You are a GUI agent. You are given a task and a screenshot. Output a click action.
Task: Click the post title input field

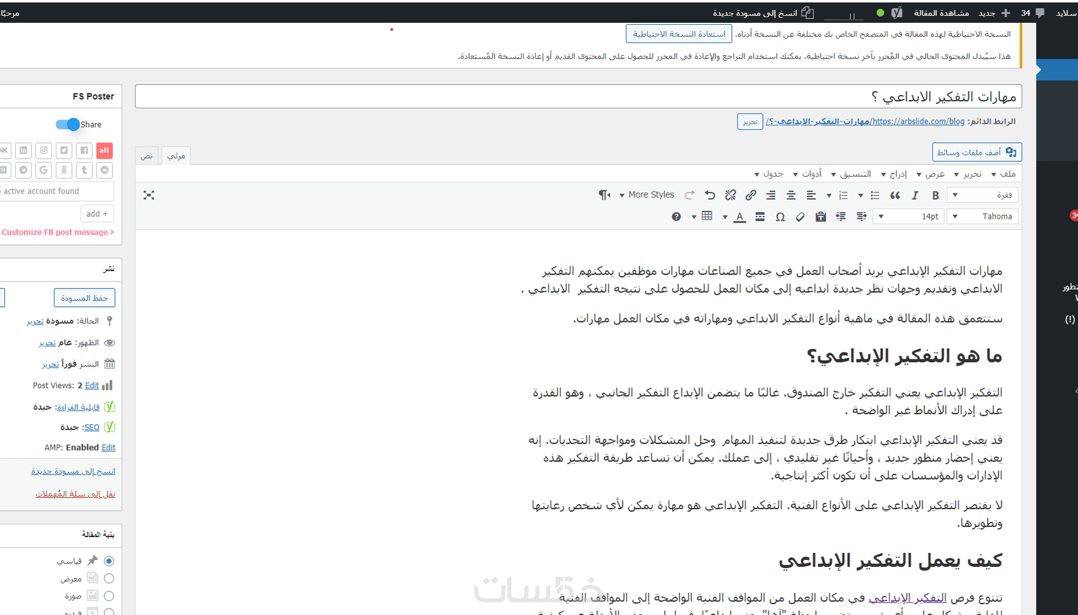[x=578, y=96]
